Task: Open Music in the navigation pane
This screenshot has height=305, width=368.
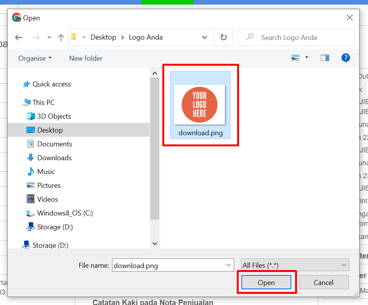Action: [x=46, y=172]
